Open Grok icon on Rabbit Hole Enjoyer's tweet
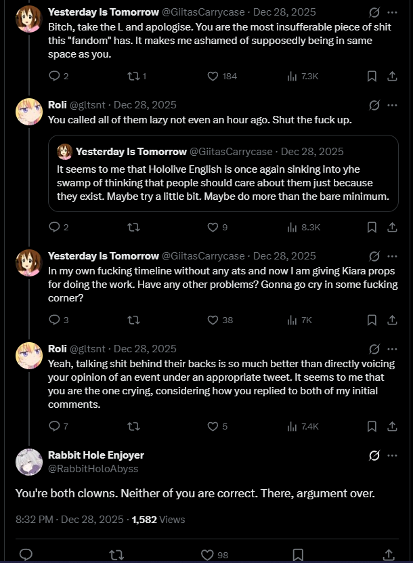The height and width of the screenshot is (563, 413). pyautogui.click(x=374, y=456)
